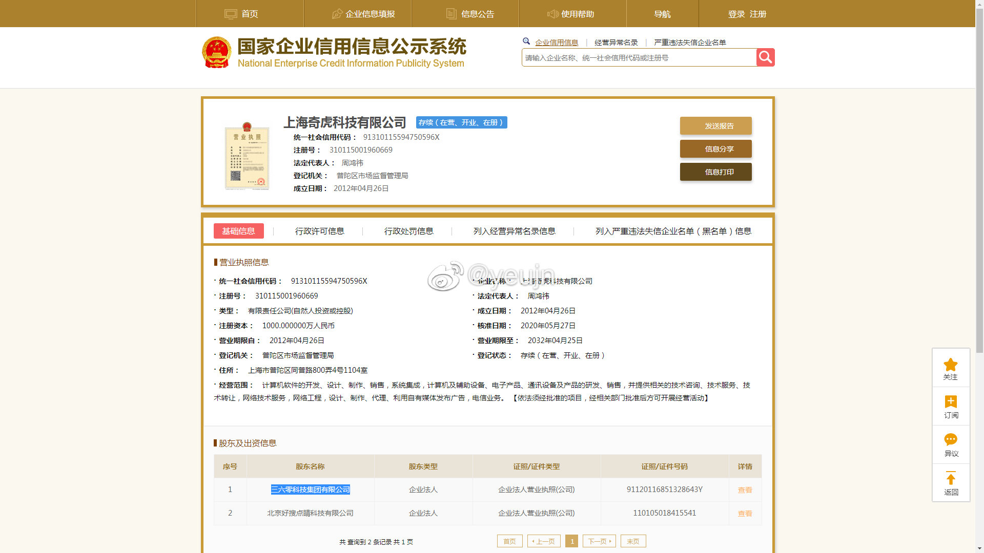Screen dimensions: 984x553
Task: Click the 上一页 pagination button
Action: pyautogui.click(x=544, y=541)
